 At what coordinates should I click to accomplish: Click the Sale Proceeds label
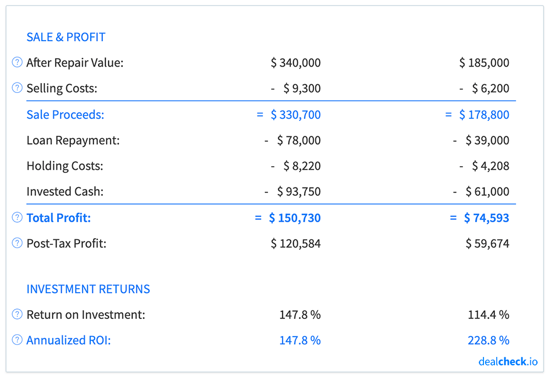[x=65, y=114]
